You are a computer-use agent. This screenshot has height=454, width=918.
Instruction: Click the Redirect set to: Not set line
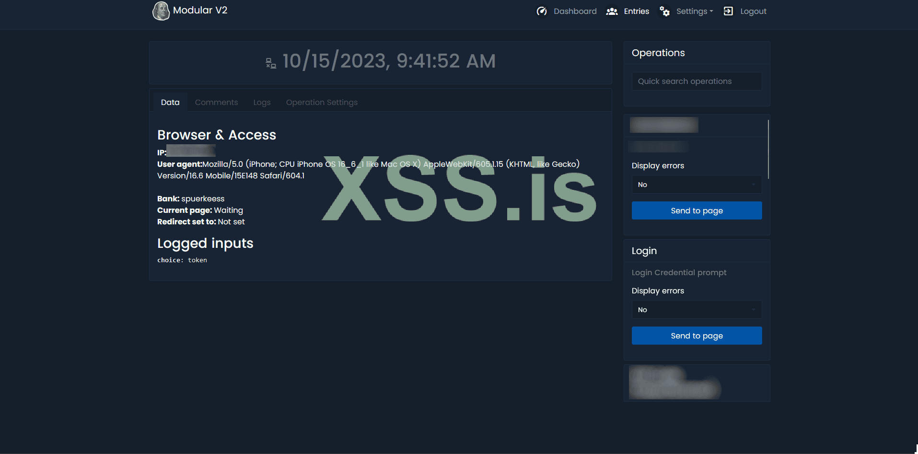tap(201, 221)
